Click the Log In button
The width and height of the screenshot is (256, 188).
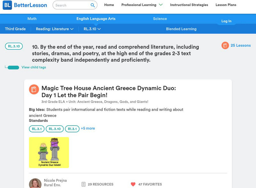227,21
